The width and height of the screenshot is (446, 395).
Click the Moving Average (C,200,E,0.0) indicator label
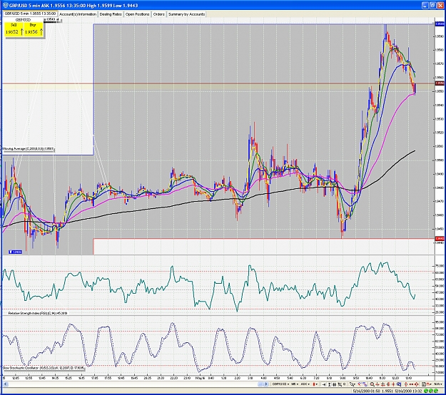point(28,148)
